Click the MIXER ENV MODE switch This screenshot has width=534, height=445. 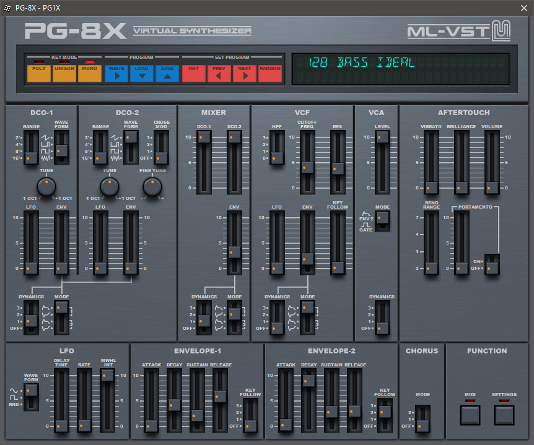[x=234, y=318]
